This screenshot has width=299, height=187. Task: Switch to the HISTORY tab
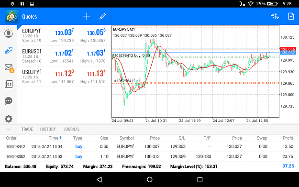(48, 129)
